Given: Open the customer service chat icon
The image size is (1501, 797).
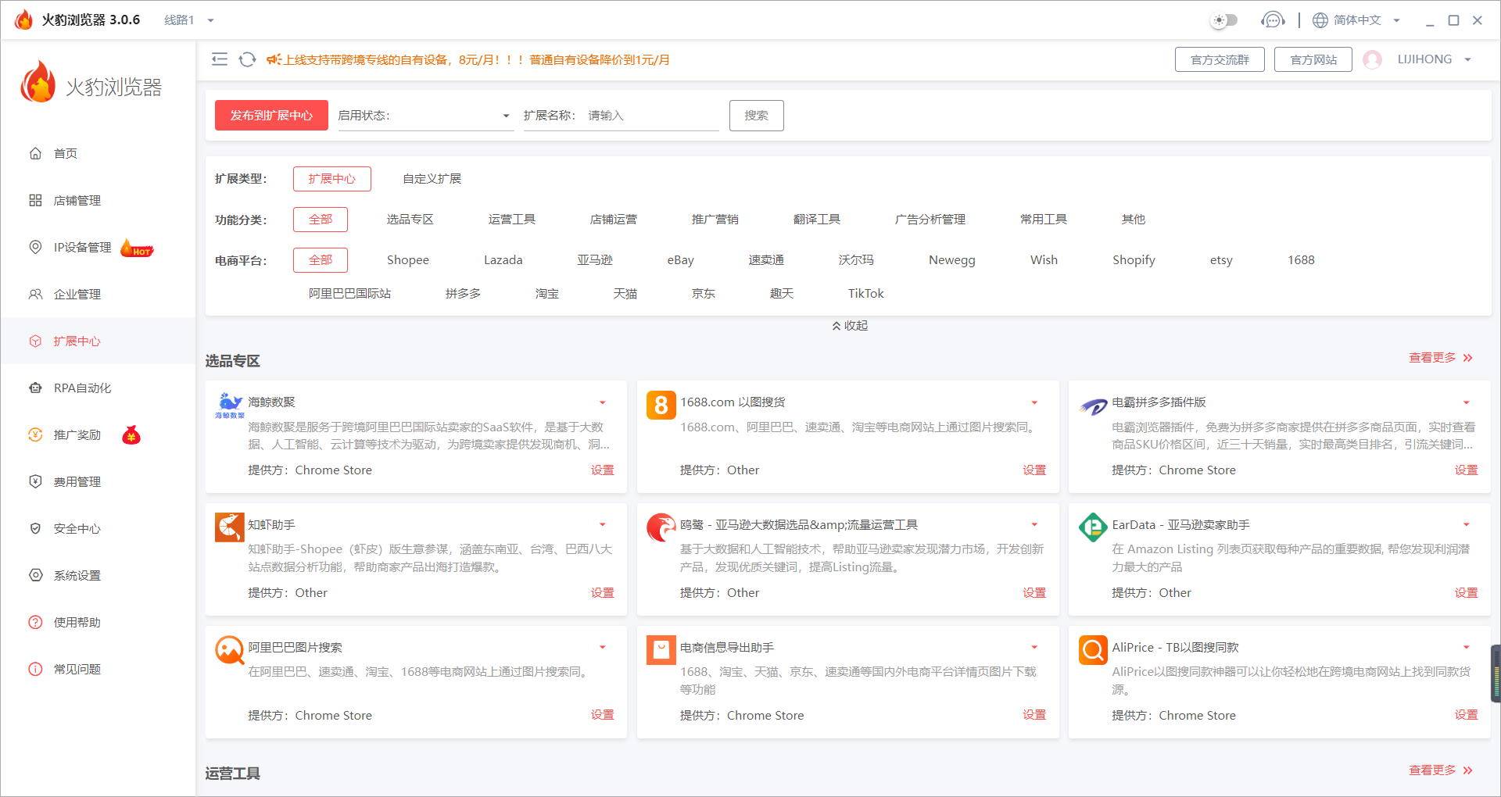Looking at the screenshot, I should click(x=1273, y=20).
